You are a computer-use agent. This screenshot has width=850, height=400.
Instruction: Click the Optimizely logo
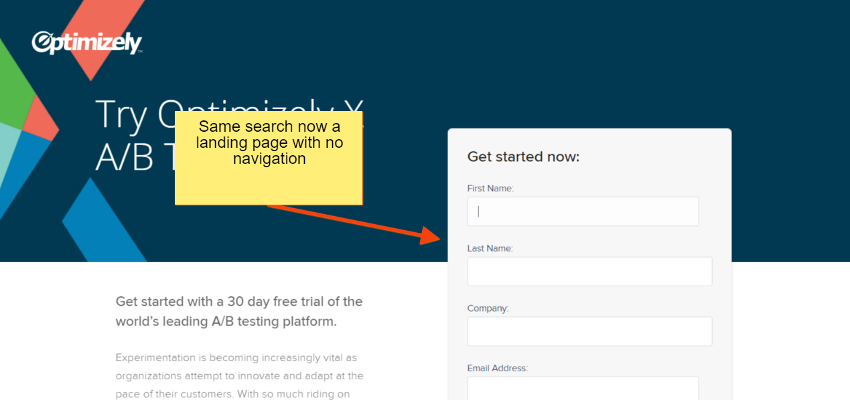pos(87,43)
